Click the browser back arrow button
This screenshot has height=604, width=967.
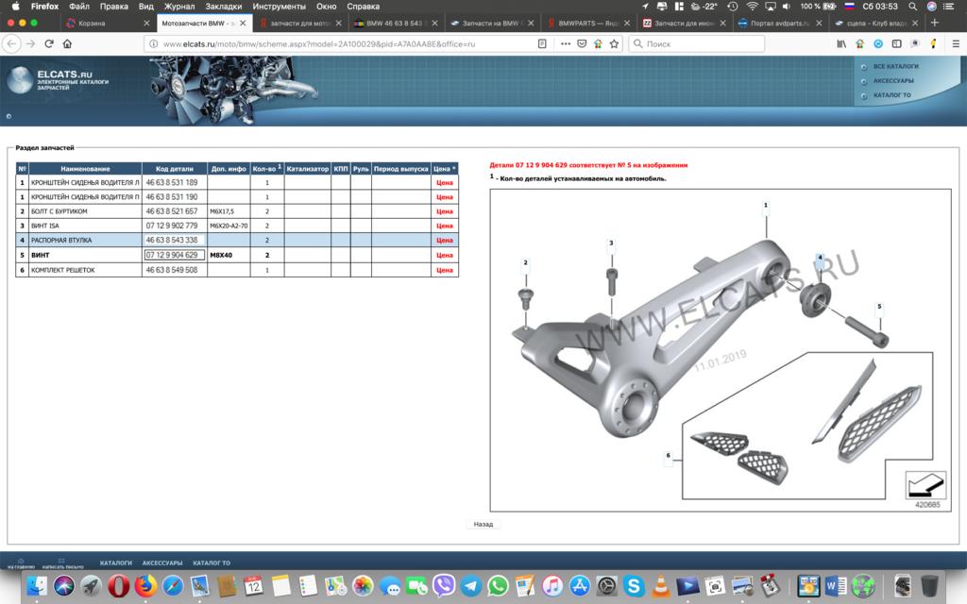click(x=12, y=43)
